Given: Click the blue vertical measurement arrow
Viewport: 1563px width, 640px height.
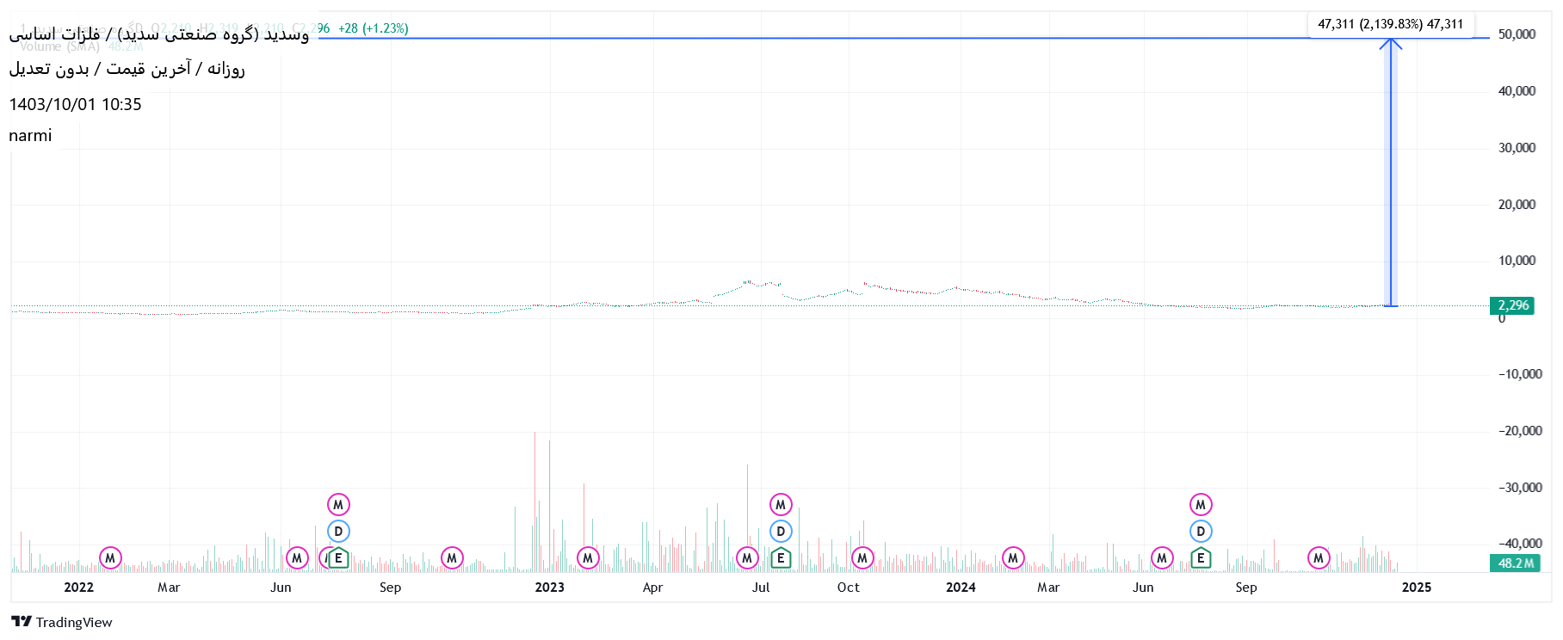Looking at the screenshot, I should point(1390,172).
